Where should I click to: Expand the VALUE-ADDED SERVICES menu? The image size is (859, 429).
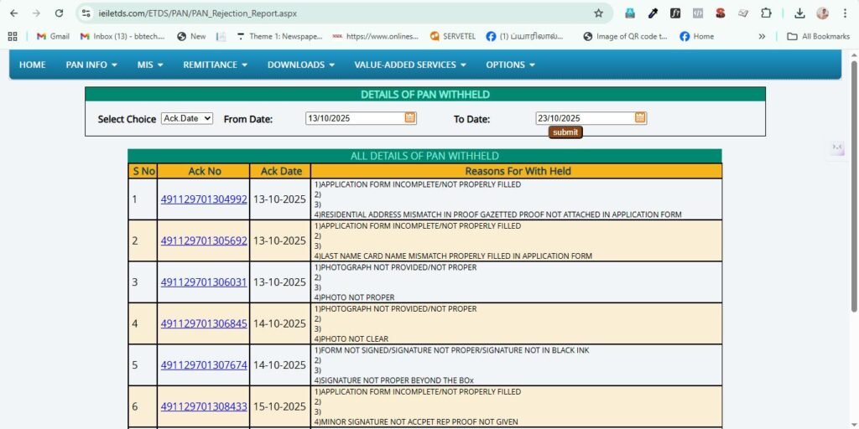(410, 65)
